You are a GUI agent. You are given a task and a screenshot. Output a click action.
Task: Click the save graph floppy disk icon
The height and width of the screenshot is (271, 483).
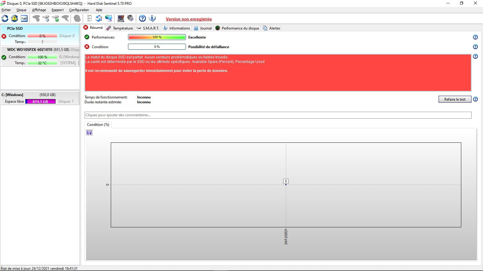(x=89, y=132)
